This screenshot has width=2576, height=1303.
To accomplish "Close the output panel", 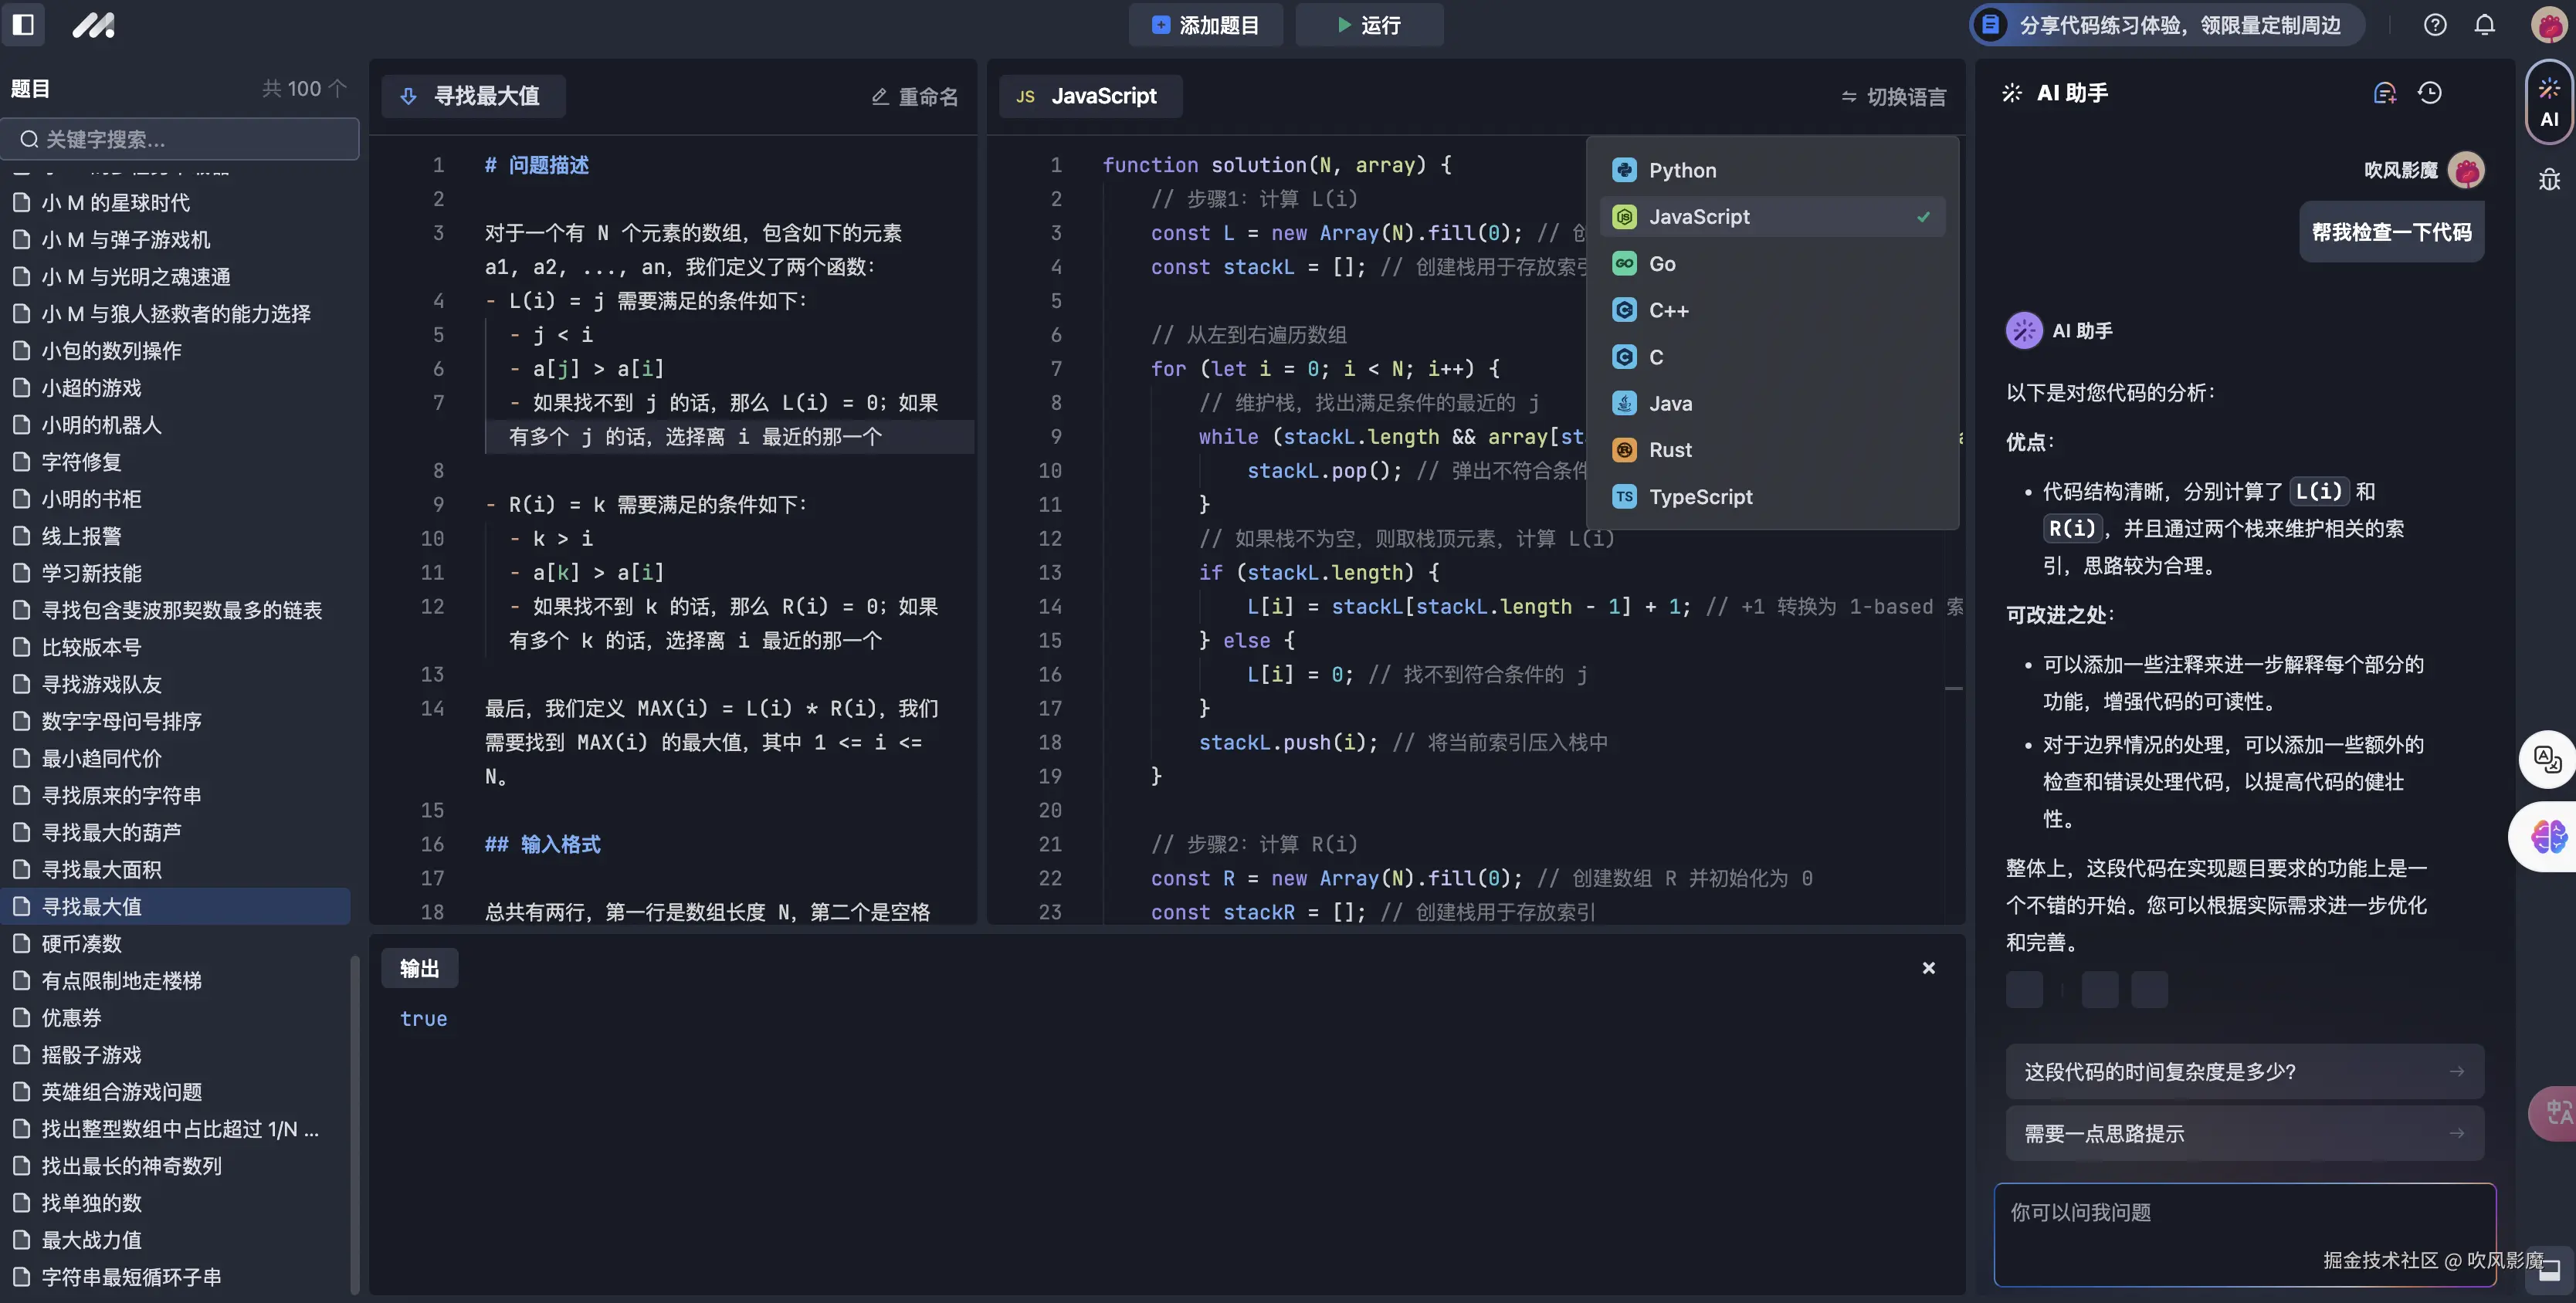I will click(1929, 968).
